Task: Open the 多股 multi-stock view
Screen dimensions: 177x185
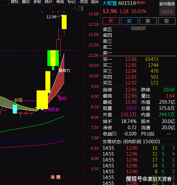Action: 37,2
